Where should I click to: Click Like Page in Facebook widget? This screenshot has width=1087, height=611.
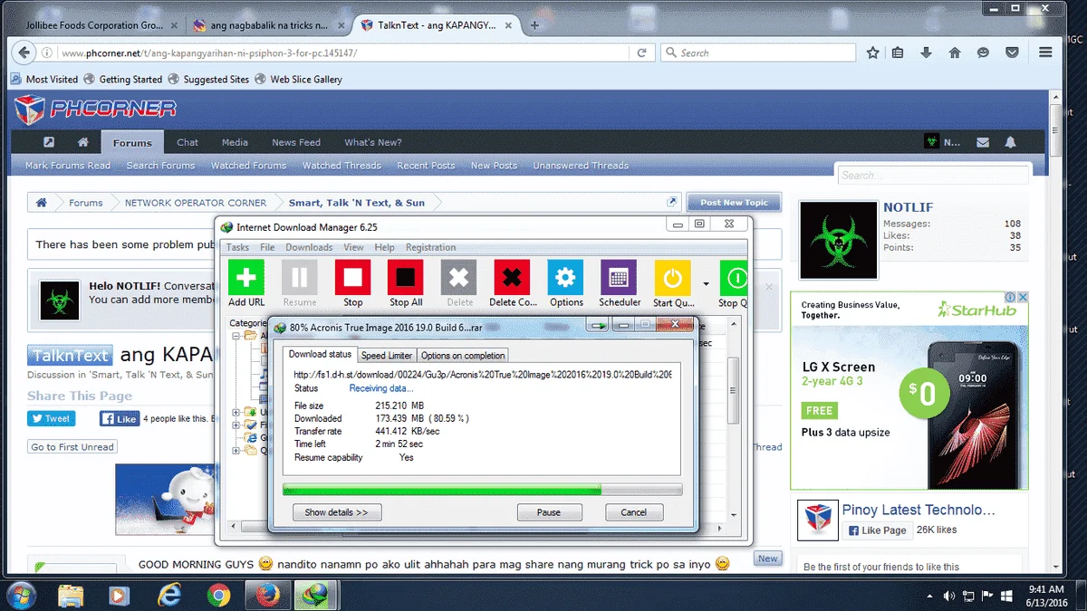(x=876, y=530)
